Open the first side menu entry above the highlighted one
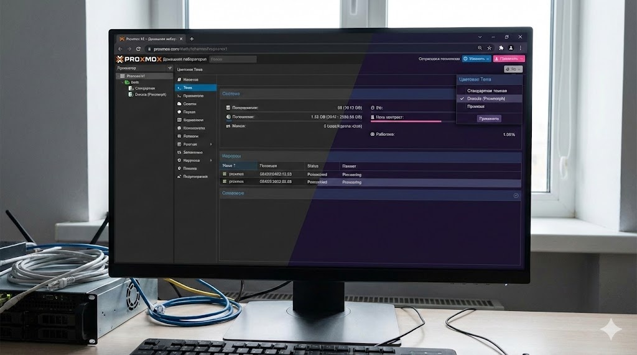 point(195,80)
